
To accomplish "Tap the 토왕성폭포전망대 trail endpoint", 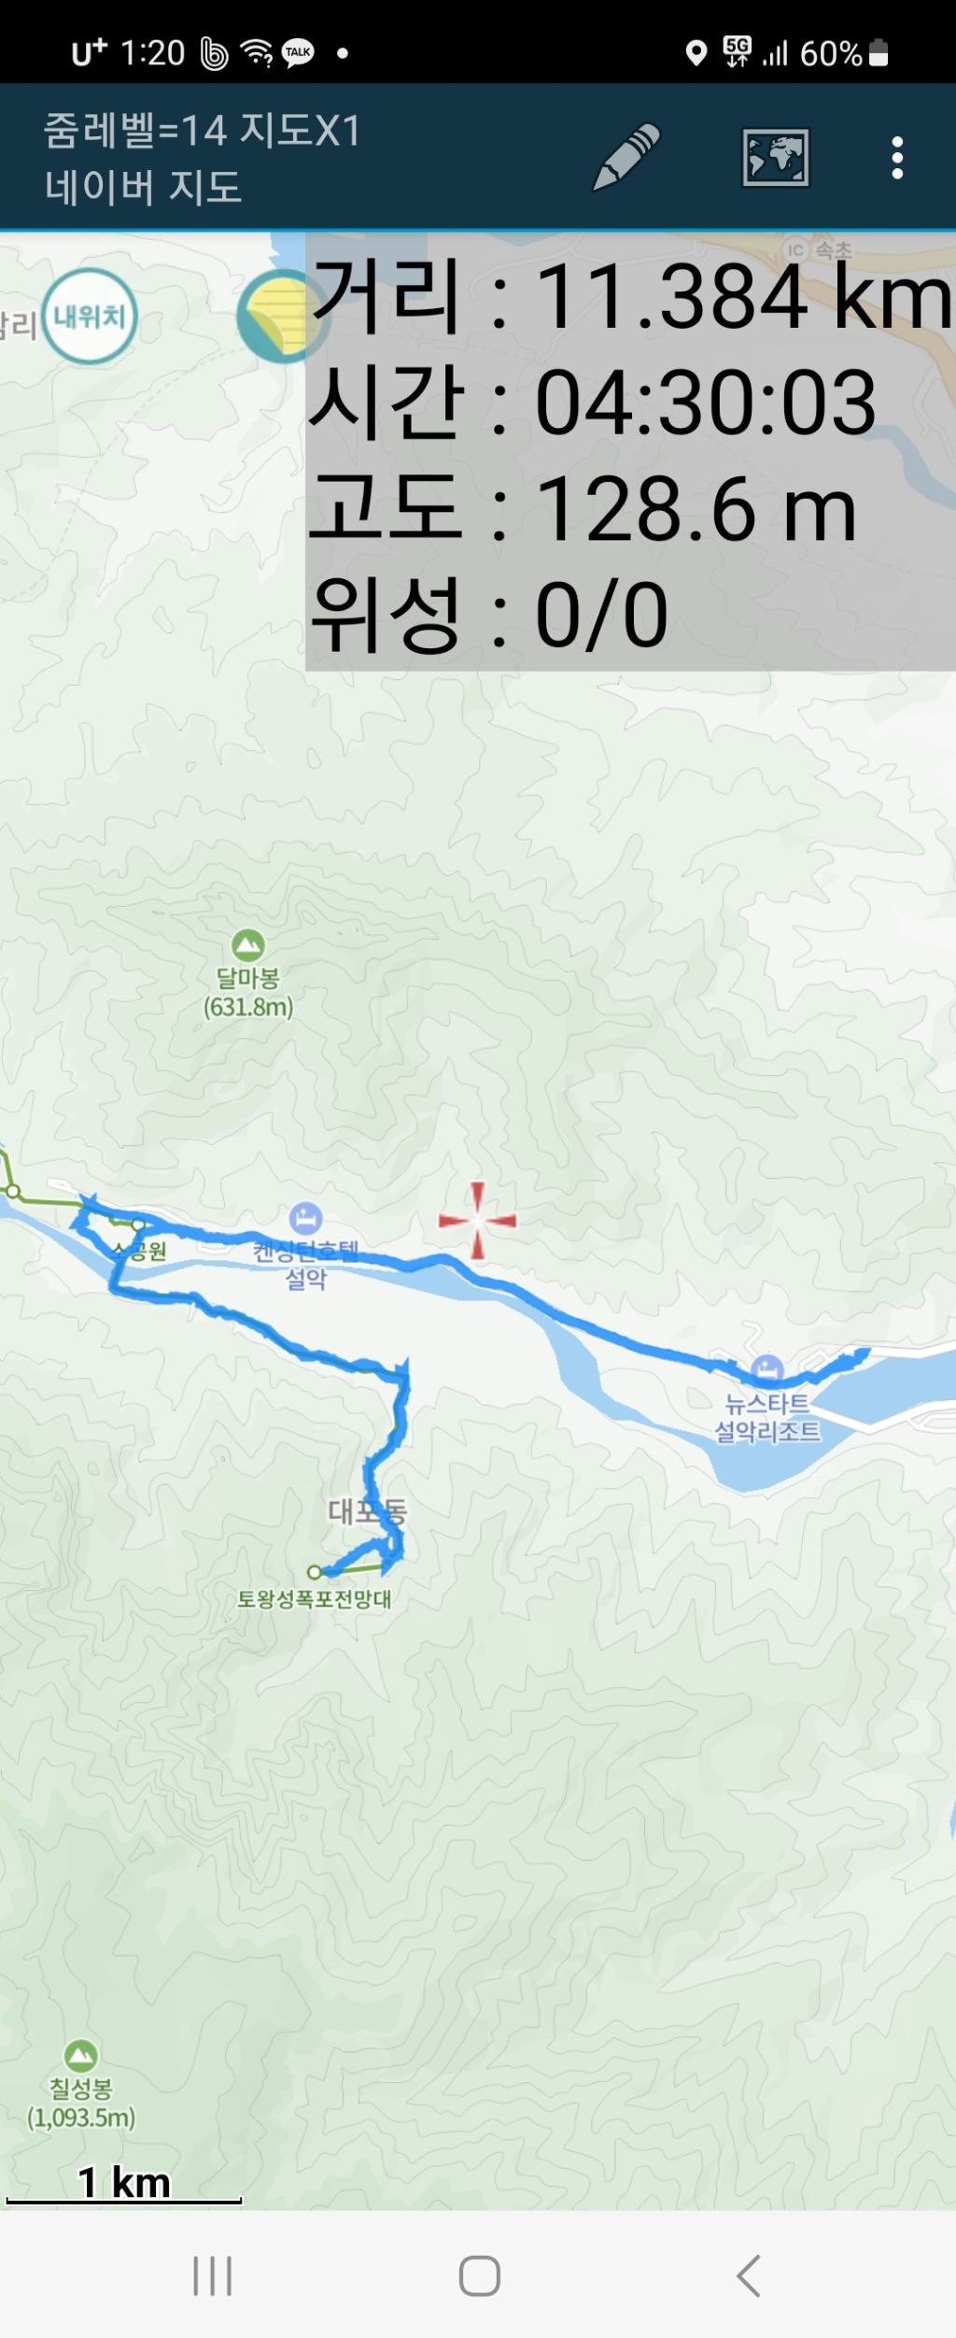I will pos(315,1572).
